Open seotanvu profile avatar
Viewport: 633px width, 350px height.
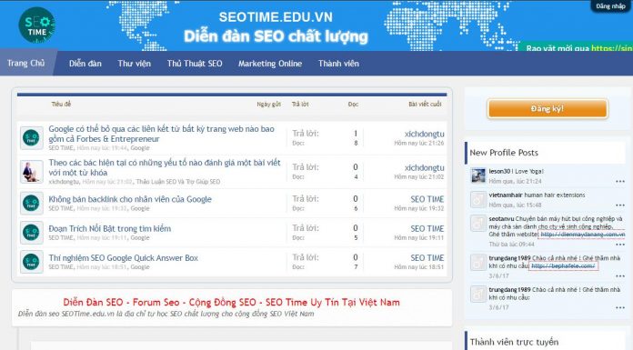(x=478, y=223)
